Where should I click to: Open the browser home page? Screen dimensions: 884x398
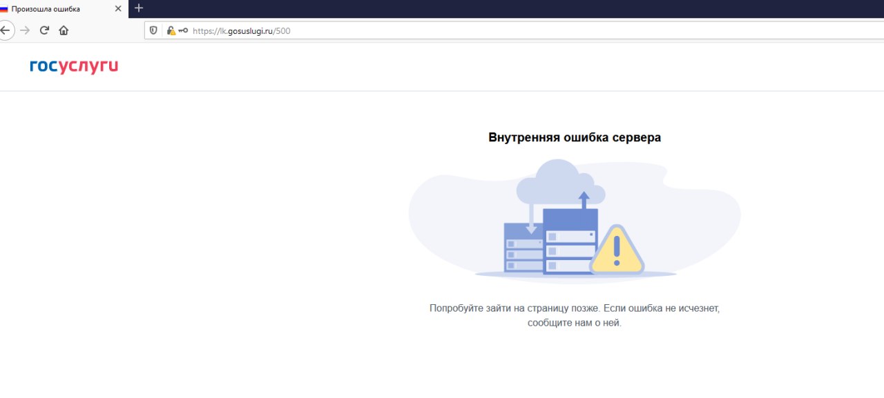64,30
